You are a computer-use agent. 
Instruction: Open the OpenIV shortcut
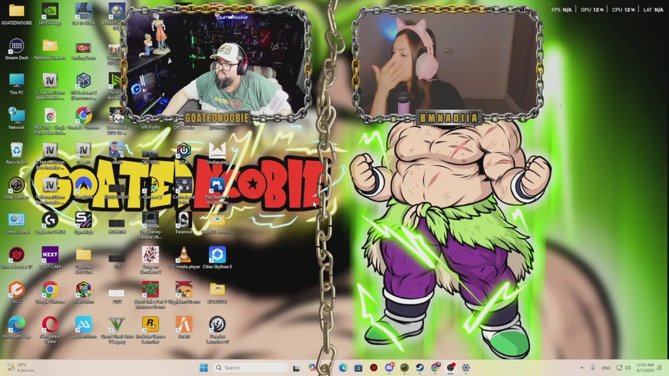83,154
